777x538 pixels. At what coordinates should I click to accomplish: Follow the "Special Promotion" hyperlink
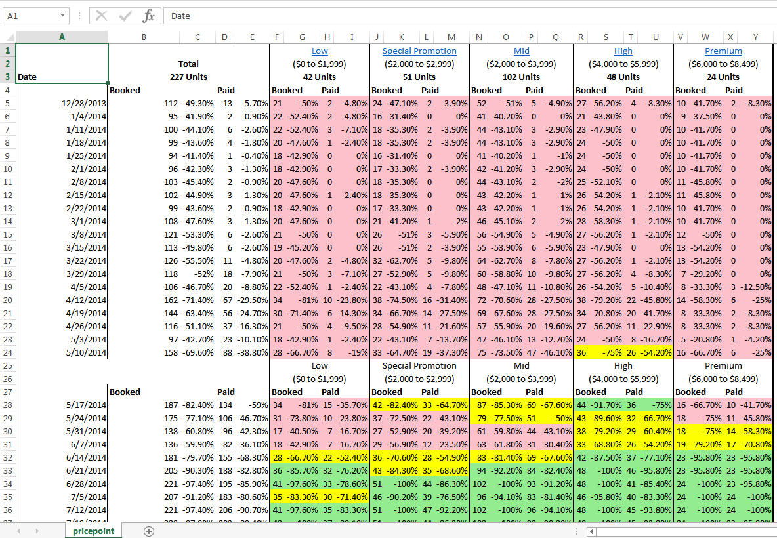pyautogui.click(x=419, y=51)
